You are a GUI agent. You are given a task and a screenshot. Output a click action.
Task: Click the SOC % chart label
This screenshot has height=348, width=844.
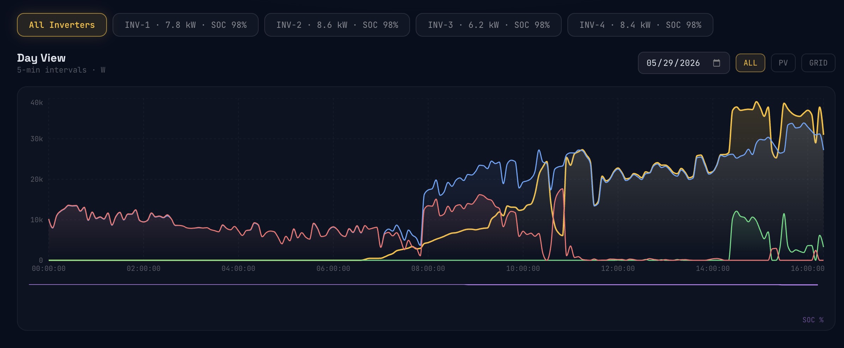coord(813,320)
